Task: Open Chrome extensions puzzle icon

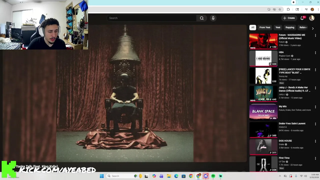Action: [288, 9]
